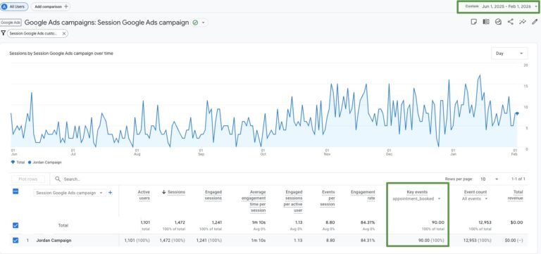Expand the report title dropdown arrow
This screenshot has width=541, height=254.
click(x=203, y=23)
